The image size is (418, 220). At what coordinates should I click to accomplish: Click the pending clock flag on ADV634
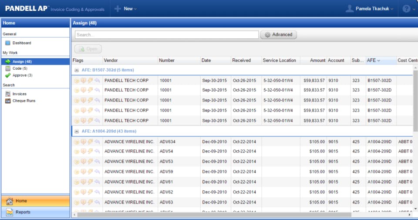(x=77, y=142)
